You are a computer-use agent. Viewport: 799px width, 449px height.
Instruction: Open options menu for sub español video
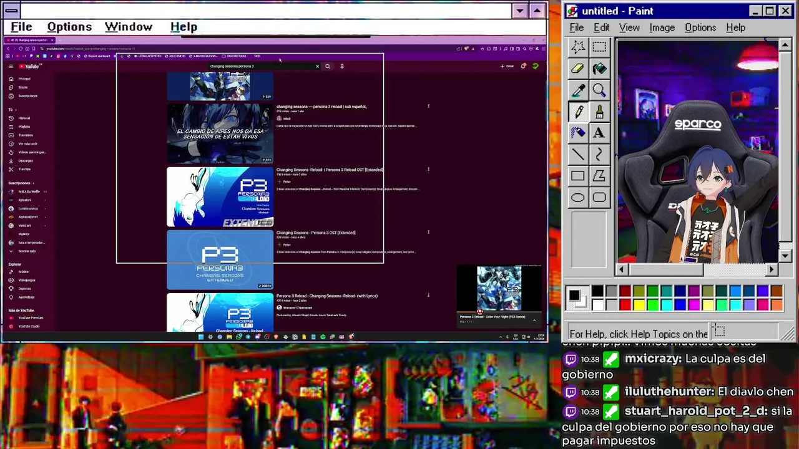428,106
